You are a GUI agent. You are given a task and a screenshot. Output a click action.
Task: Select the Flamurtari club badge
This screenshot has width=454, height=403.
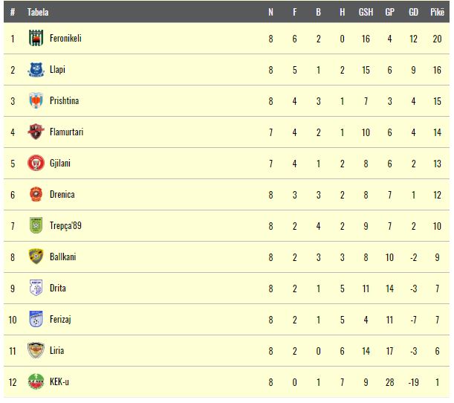click(x=36, y=132)
